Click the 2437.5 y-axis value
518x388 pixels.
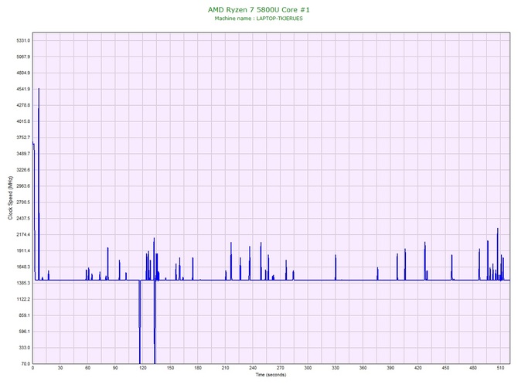point(23,219)
